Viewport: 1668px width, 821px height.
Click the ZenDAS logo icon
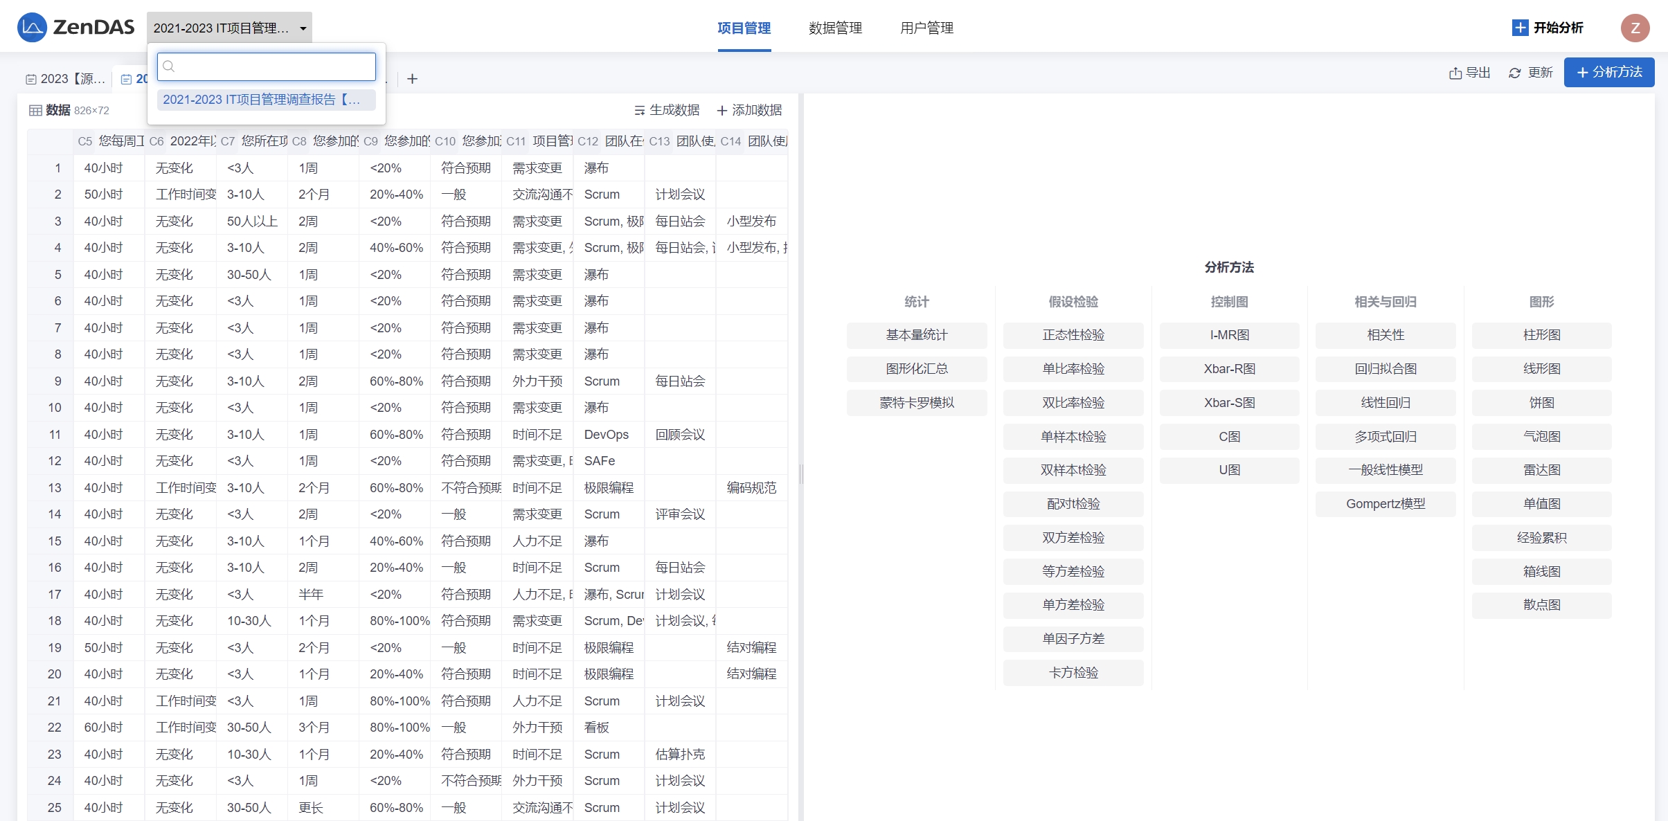click(32, 28)
